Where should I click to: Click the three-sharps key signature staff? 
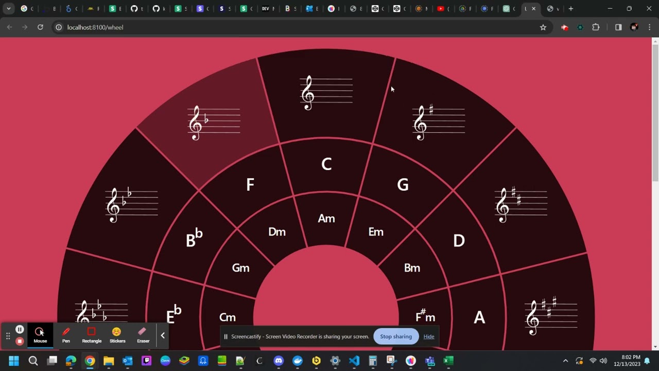coord(551,315)
